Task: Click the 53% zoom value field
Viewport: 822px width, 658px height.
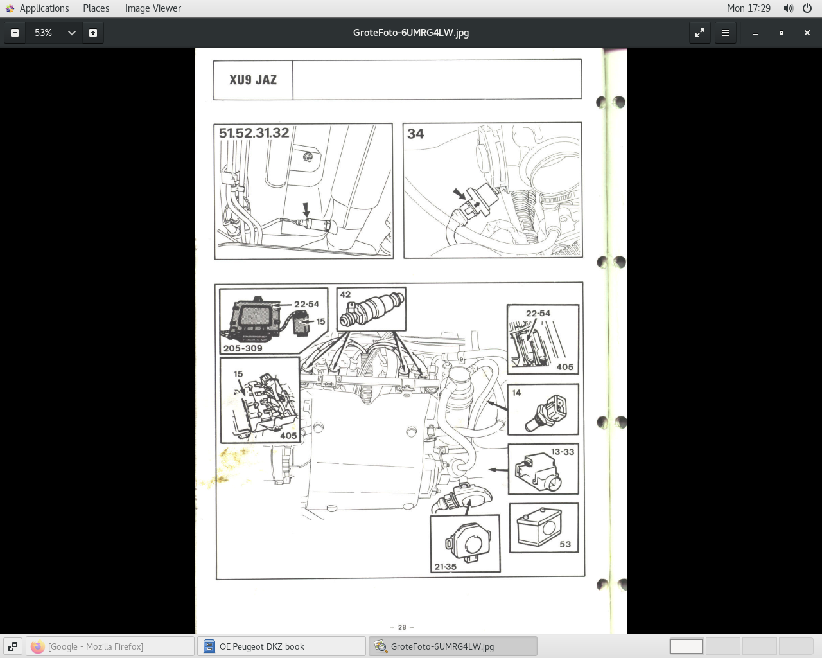Action: point(44,33)
